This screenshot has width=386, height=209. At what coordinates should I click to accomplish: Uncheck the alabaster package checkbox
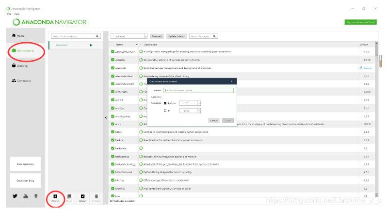(x=113, y=60)
